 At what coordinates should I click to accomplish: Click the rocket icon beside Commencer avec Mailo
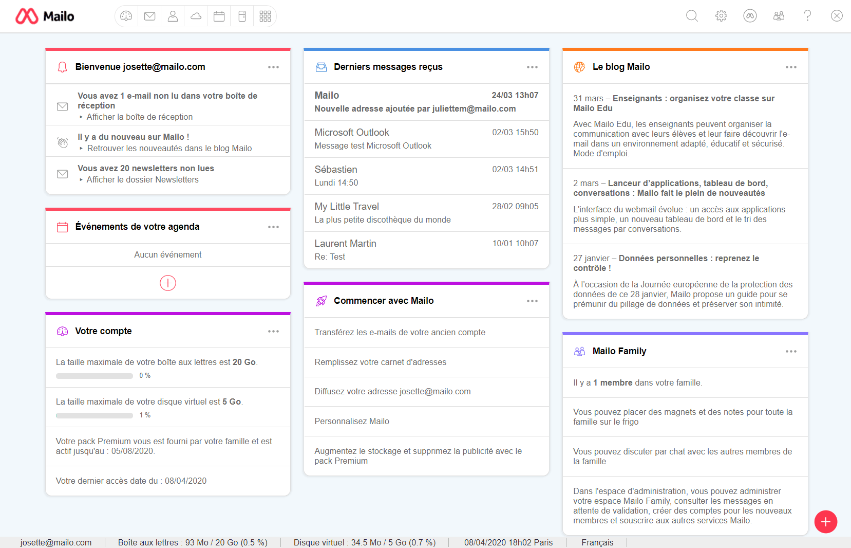point(321,301)
